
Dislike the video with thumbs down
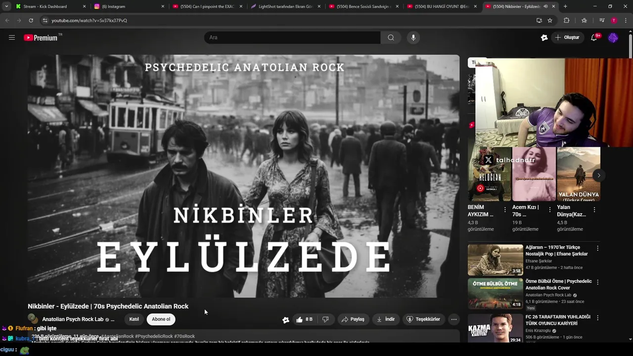click(325, 319)
